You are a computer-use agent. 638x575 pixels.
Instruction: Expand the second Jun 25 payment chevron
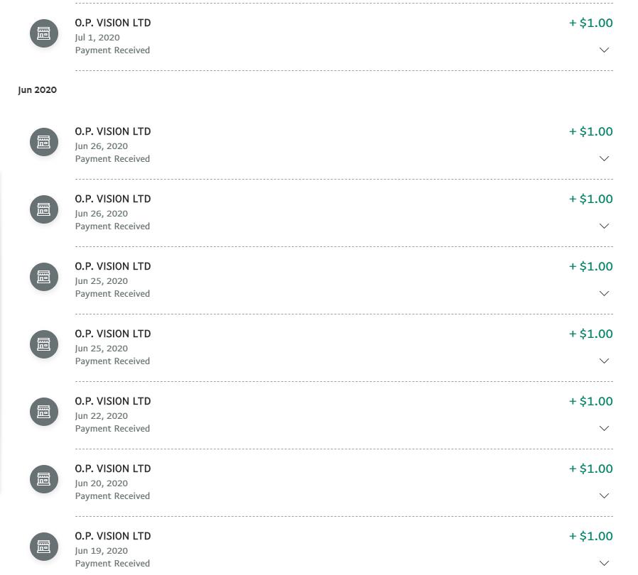coord(604,361)
